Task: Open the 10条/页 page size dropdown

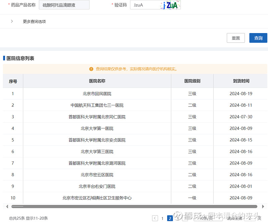Action: tap(208, 218)
